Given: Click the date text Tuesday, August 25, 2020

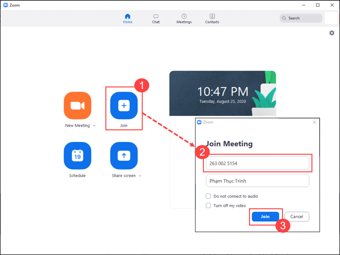Looking at the screenshot, I should pos(222,101).
